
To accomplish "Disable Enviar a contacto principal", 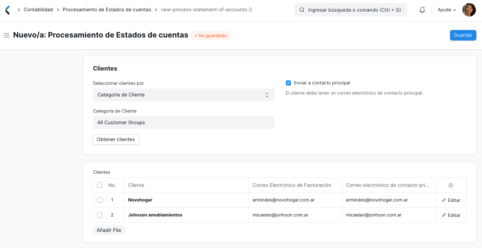I will (x=288, y=83).
